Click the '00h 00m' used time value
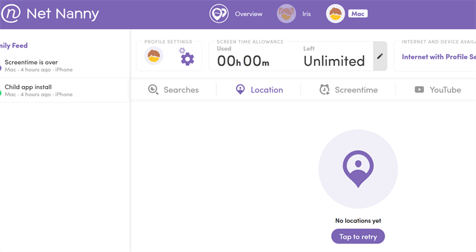This screenshot has height=252, width=476. tap(243, 61)
